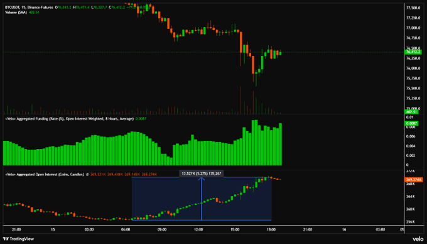Select the Velo Aggregated Funding indicator title
Image resolution: width=427 pixels, height=244 pixels.
70,119
